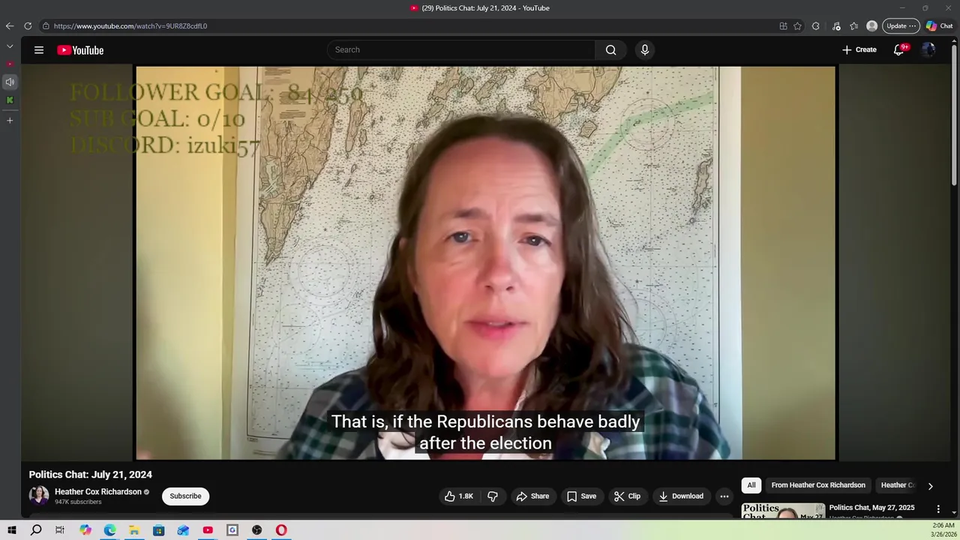Go back using the browser back arrow
The height and width of the screenshot is (540, 960).
10,25
